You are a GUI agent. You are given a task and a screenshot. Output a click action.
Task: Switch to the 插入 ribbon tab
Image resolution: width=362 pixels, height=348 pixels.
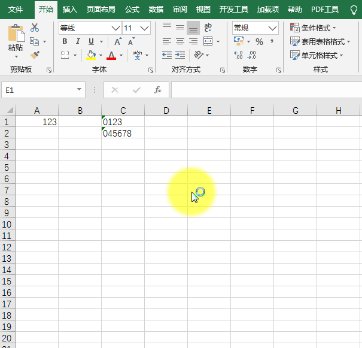70,10
